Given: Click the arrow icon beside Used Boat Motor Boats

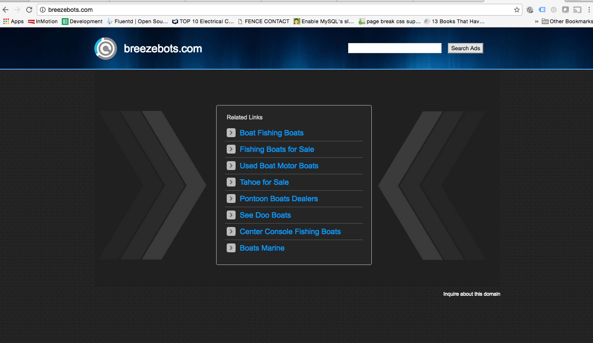Looking at the screenshot, I should click(x=231, y=166).
